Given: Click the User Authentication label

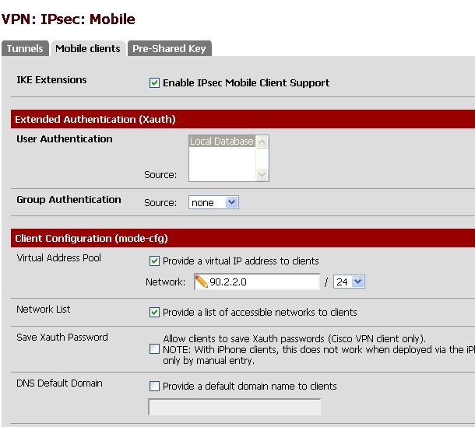Looking at the screenshot, I should (65, 139).
